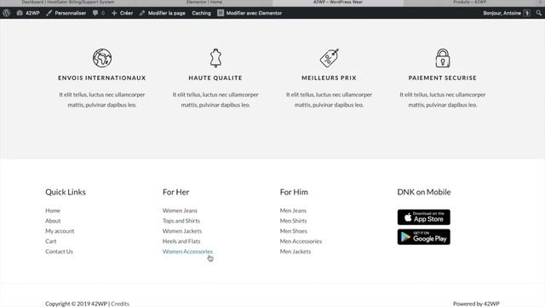Open Women Accessories link
The height and width of the screenshot is (307, 545).
coord(187,252)
